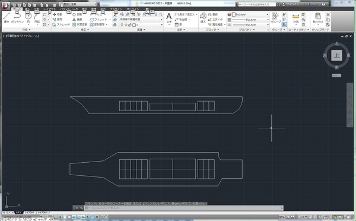Open the linetype ByLayer dropdown
This screenshot has width=356, height=221.
click(x=250, y=24)
